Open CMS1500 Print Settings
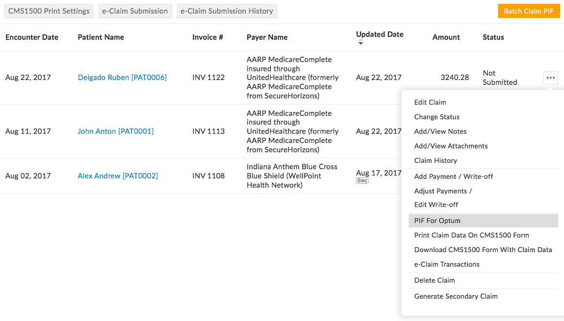564x321 pixels. [49, 11]
